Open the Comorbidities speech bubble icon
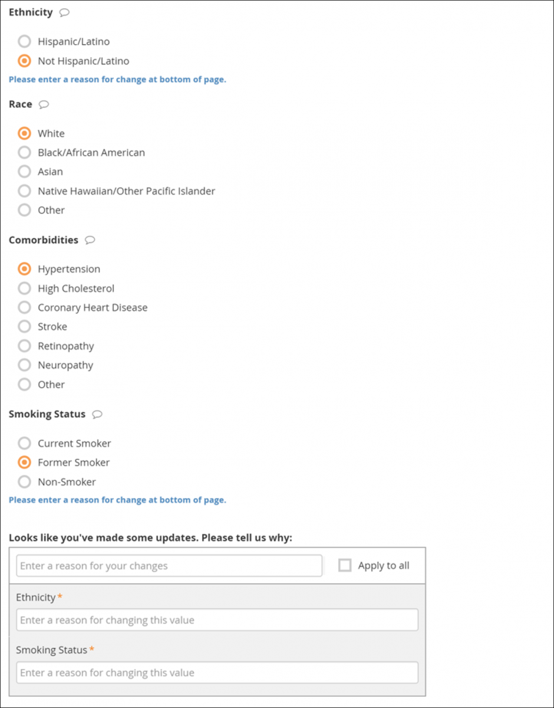The height and width of the screenshot is (708, 554). click(x=90, y=240)
